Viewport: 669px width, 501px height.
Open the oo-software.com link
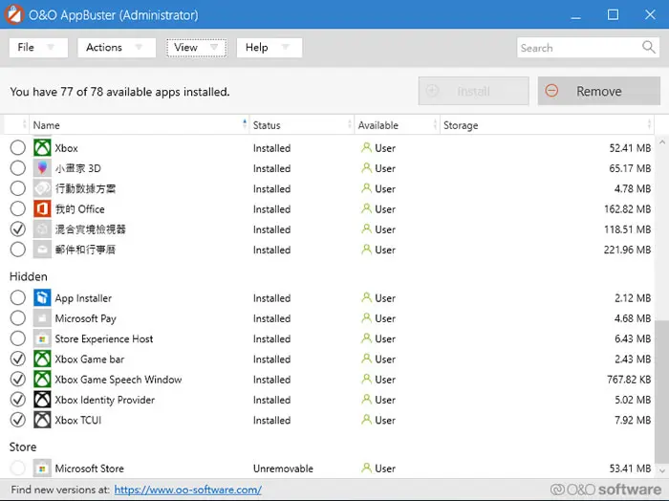(x=187, y=490)
